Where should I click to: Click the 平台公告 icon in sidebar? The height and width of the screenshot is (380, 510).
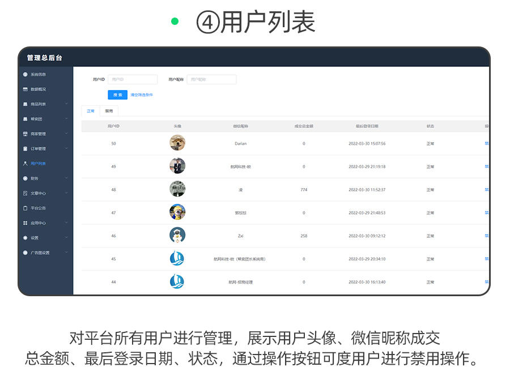click(x=25, y=208)
